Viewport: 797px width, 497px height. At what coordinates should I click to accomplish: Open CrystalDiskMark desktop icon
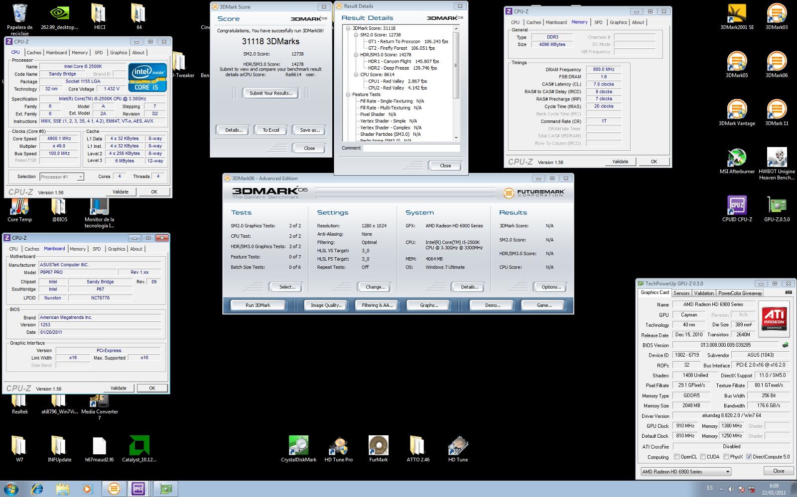(298, 449)
